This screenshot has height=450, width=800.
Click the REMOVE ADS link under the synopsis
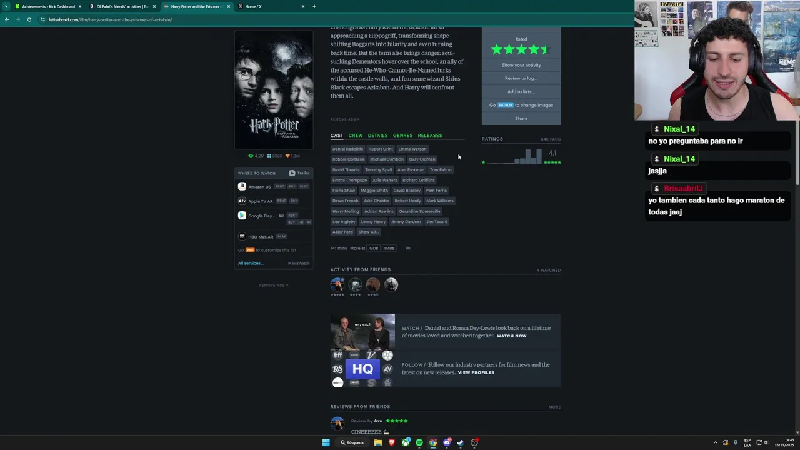point(345,119)
